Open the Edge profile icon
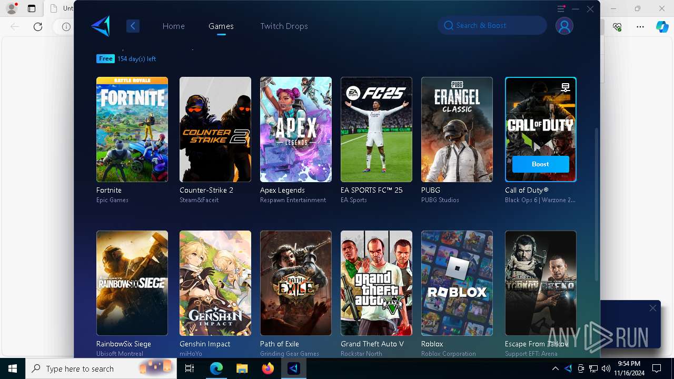The width and height of the screenshot is (674, 379). click(11, 8)
